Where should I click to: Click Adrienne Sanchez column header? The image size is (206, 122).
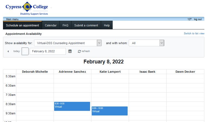(72, 72)
